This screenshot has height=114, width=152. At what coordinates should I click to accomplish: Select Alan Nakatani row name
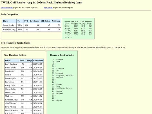tap(11, 103)
